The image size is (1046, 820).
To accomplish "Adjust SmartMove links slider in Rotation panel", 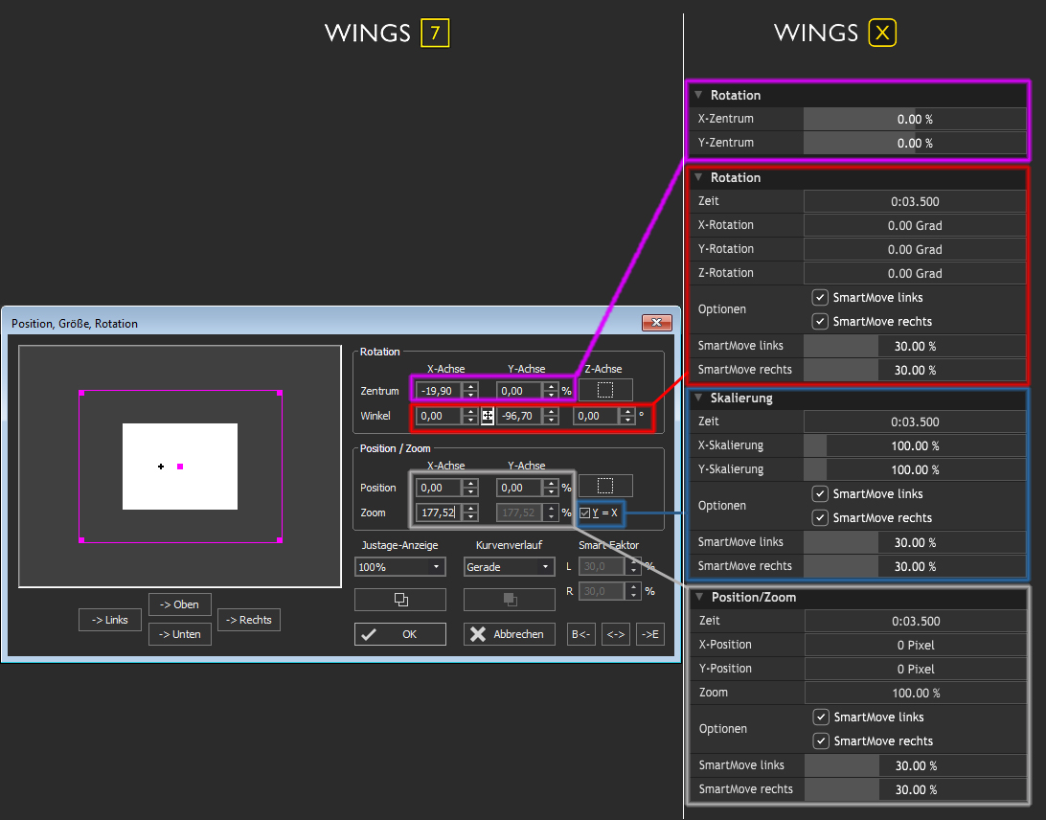I will [x=915, y=346].
